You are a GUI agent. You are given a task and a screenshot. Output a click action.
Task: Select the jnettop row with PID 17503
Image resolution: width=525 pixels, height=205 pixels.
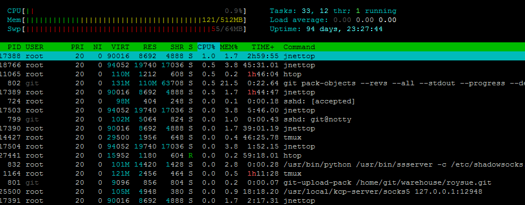click(x=262, y=110)
